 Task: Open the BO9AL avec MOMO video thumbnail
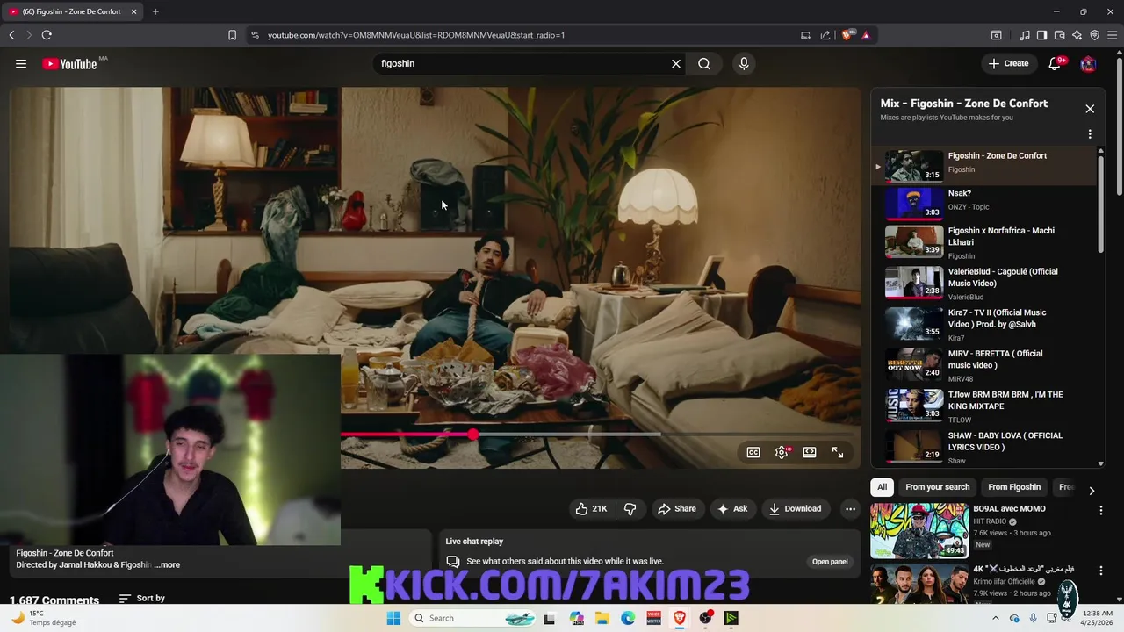919,531
